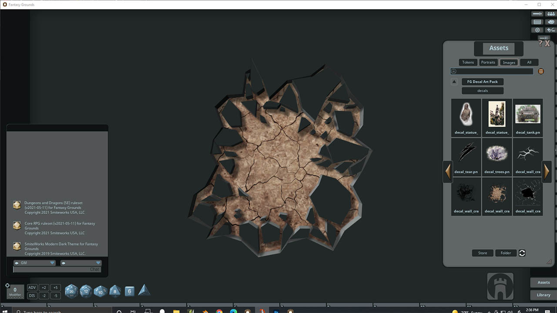Viewport: 557px width, 313px height.
Task: Open the party sheet icon with three figures
Action: coord(550,13)
